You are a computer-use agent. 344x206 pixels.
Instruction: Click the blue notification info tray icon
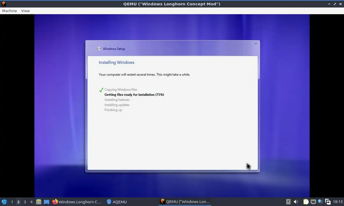click(320, 201)
